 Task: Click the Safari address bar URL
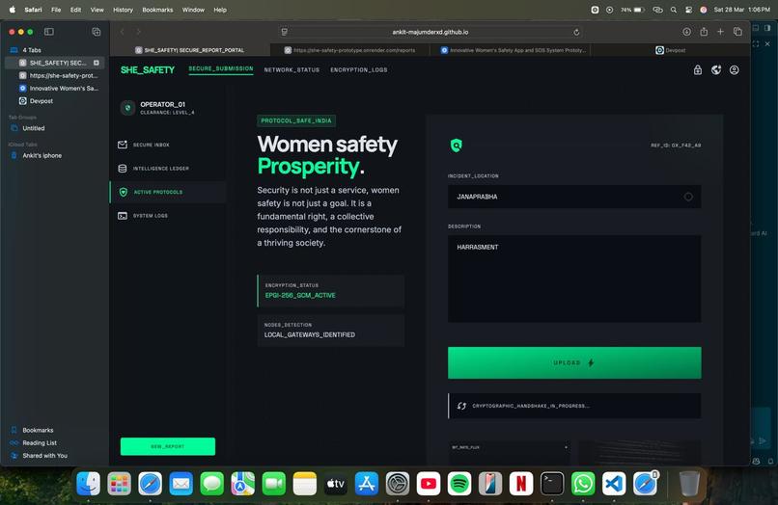click(x=431, y=32)
